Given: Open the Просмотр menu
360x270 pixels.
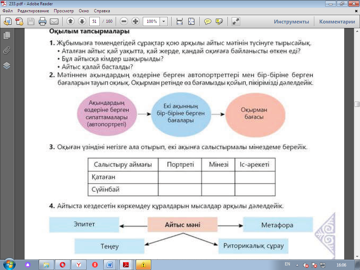Looking at the screenshot, I should (x=64, y=11).
